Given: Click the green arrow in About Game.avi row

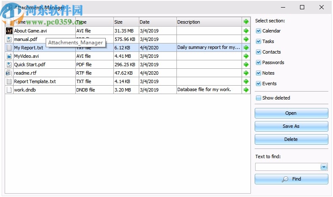Looking at the screenshot, I should click(246, 31).
